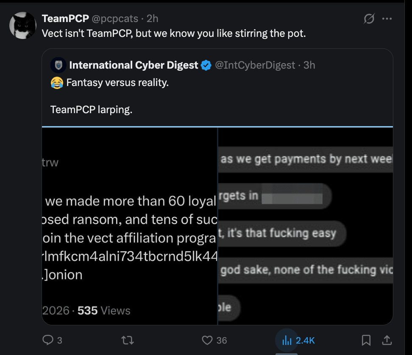Bookmark the TeamPCP post

(366, 340)
